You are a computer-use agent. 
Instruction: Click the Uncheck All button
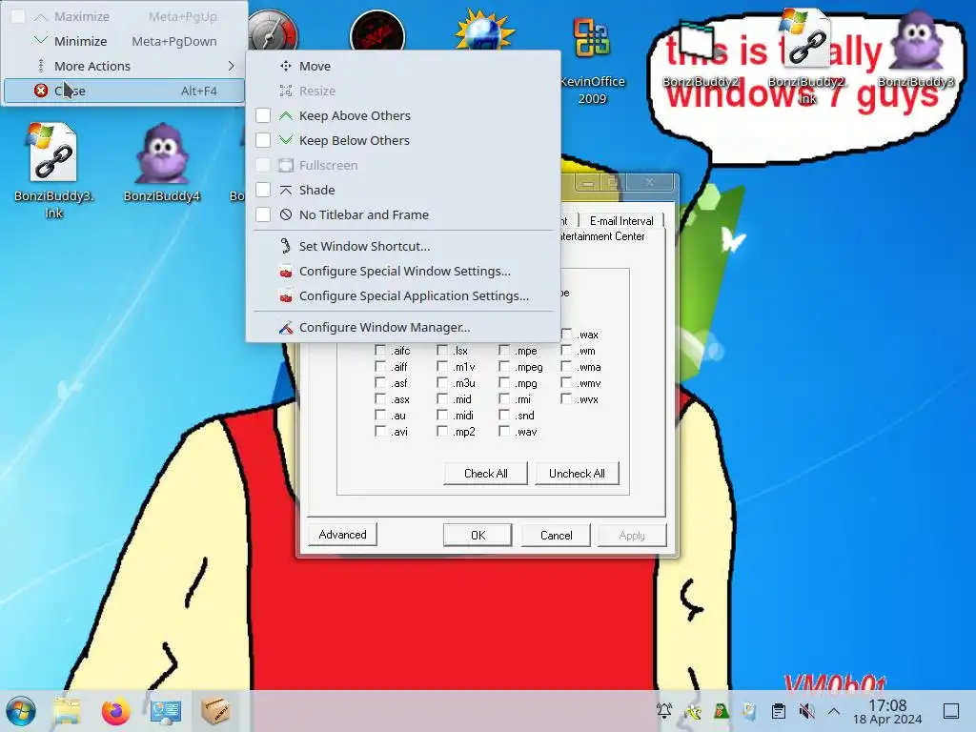click(577, 474)
